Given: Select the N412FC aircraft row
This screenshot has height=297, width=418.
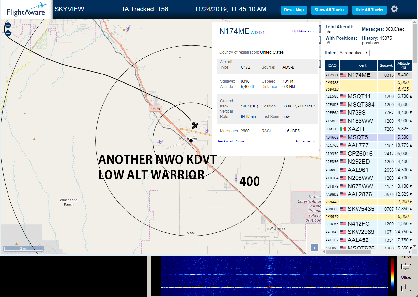Looking at the screenshot, I should (x=369, y=224).
